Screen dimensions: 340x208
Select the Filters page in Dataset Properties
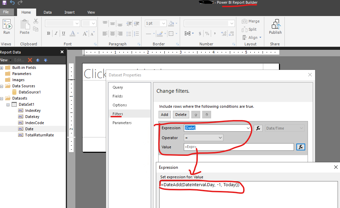118,114
